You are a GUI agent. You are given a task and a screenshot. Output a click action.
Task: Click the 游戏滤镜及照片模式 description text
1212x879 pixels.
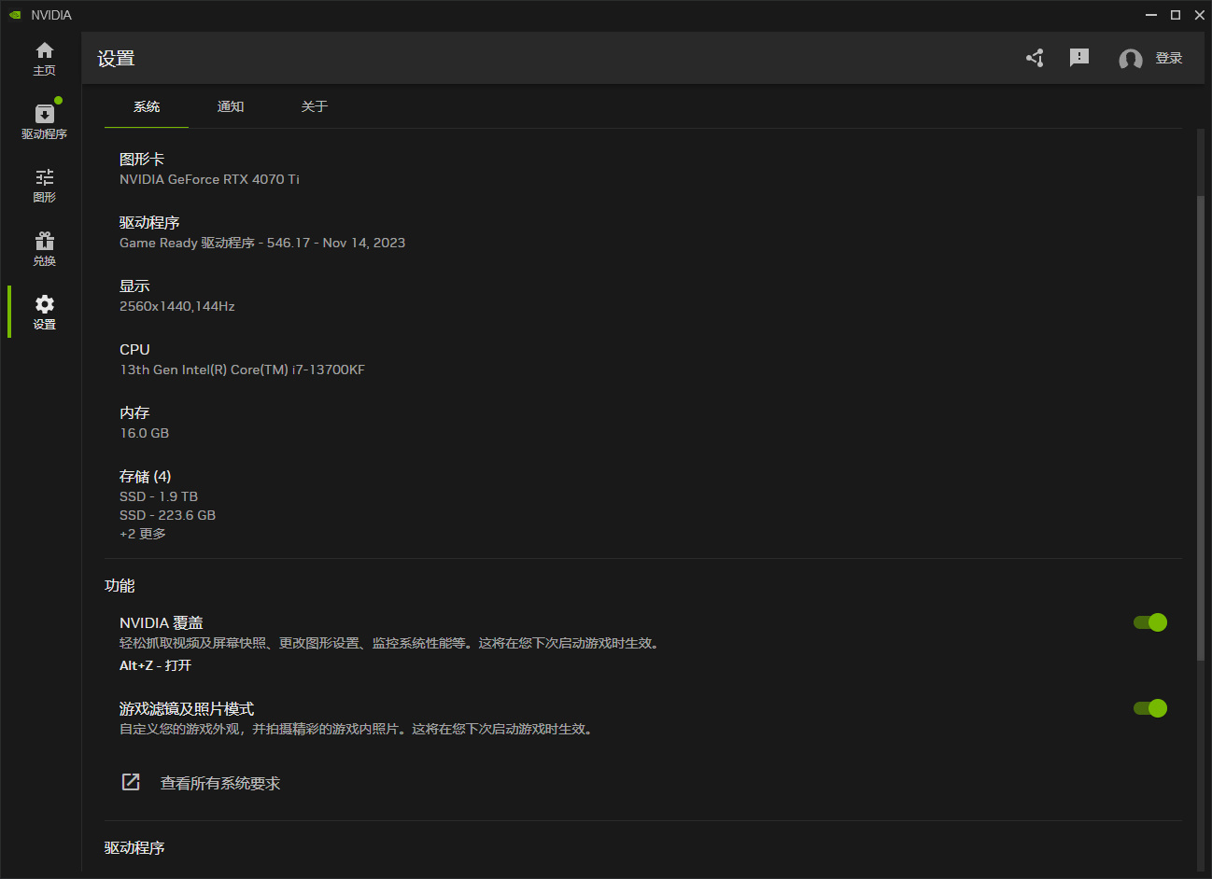[x=358, y=729]
